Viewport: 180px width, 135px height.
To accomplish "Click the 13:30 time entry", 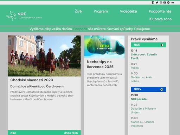I will coord(134,95).
